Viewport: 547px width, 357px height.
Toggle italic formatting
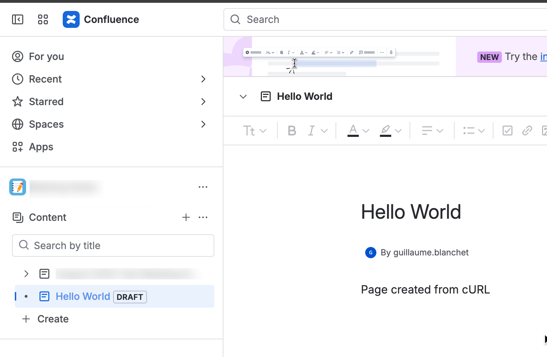click(x=311, y=131)
